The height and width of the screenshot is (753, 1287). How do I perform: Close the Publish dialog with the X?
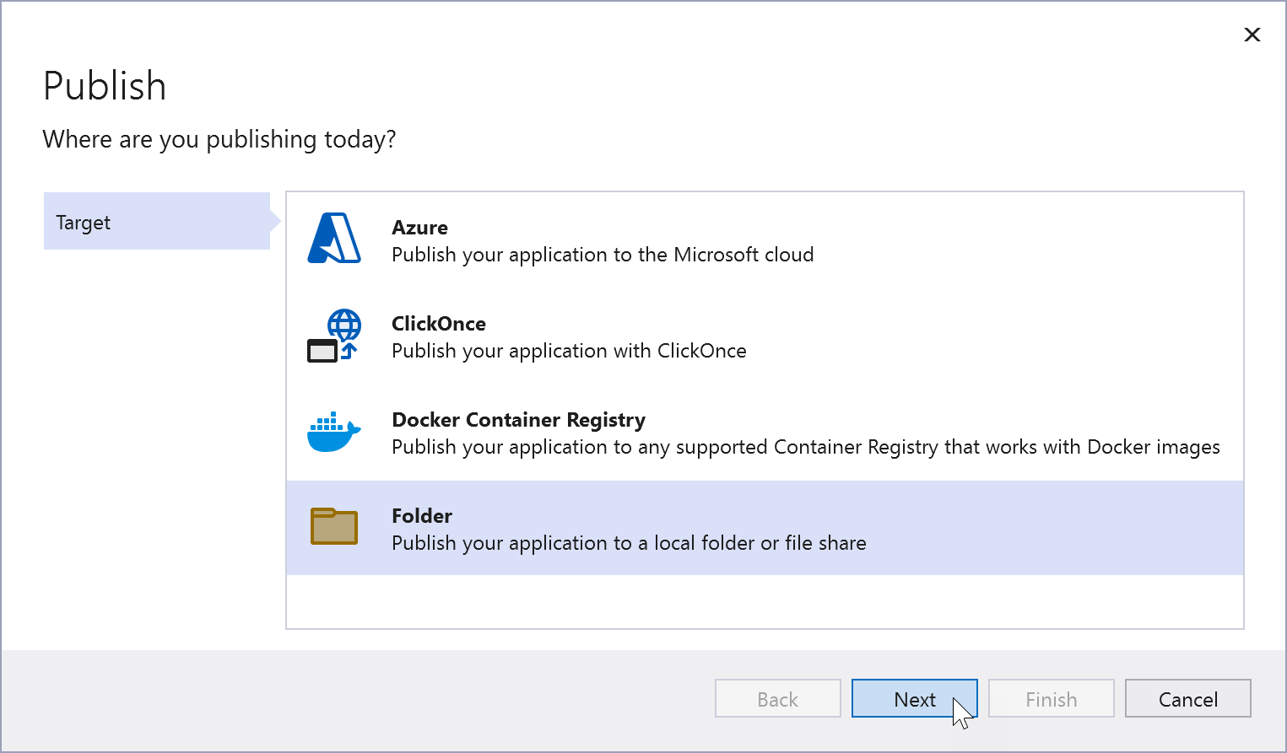(x=1252, y=35)
